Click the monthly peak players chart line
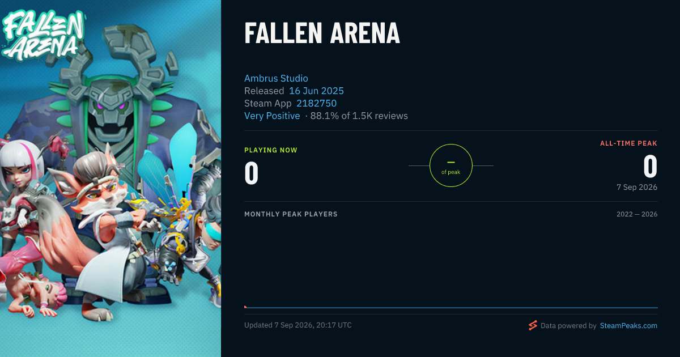Image resolution: width=680 pixels, height=357 pixels. point(451,308)
